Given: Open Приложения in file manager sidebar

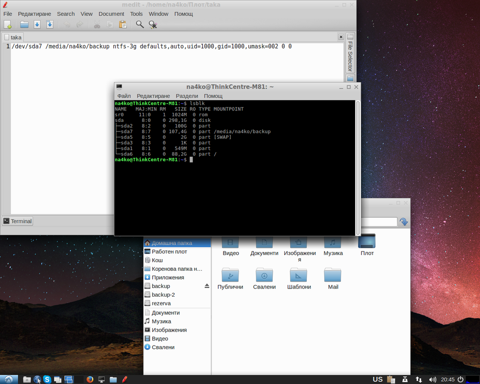Looking at the screenshot, I should (177, 277).
